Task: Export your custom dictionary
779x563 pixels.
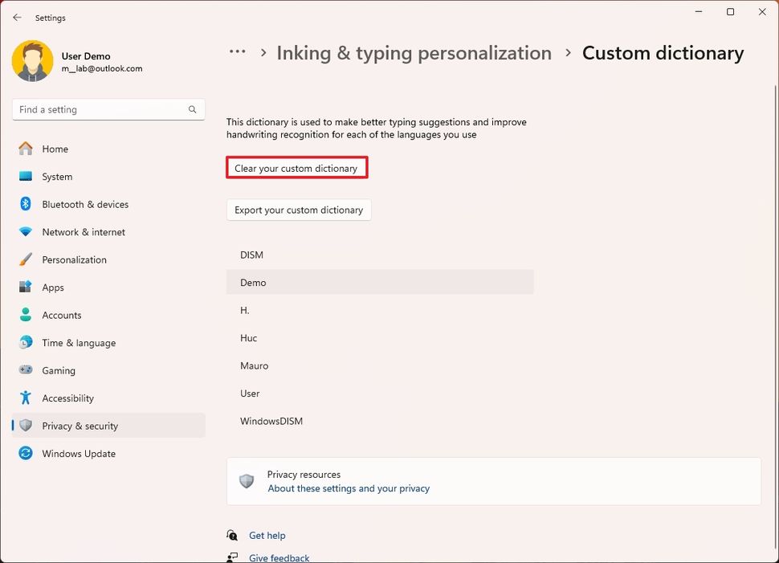Action: coord(299,210)
